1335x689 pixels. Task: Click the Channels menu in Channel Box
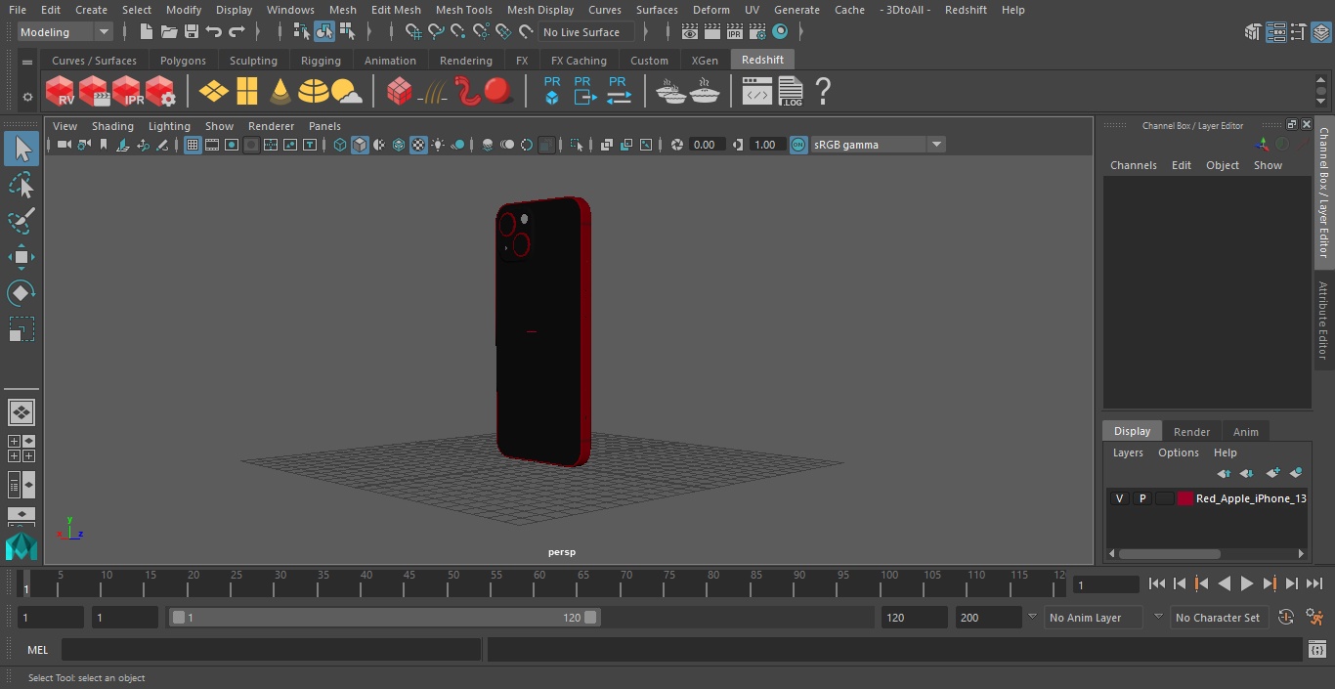[1133, 165]
